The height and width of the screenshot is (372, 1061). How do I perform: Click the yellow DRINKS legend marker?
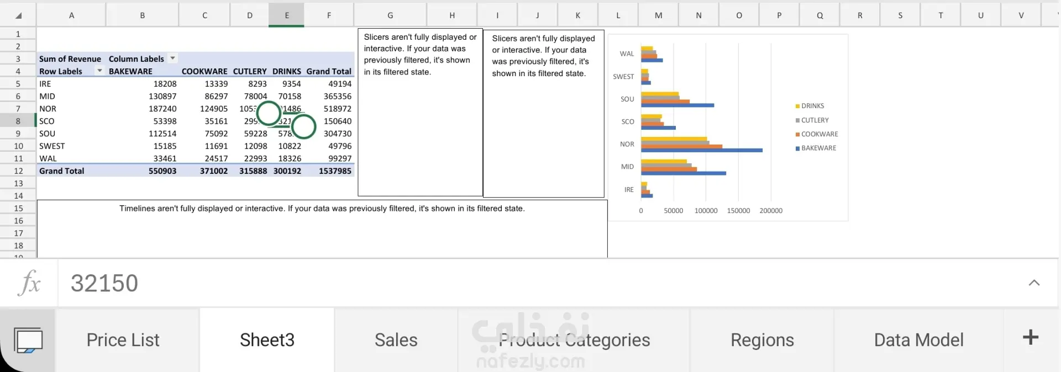click(x=797, y=106)
